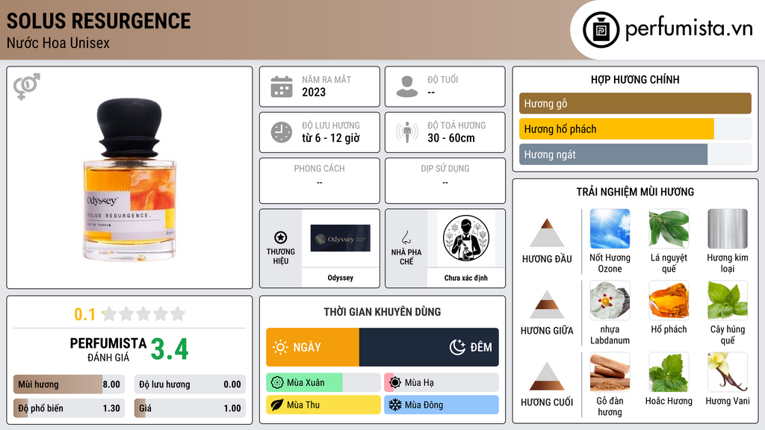The image size is (765, 430).
Task: Click the HỢP HƯƠNG CHÍNH heading
Action: point(635,79)
